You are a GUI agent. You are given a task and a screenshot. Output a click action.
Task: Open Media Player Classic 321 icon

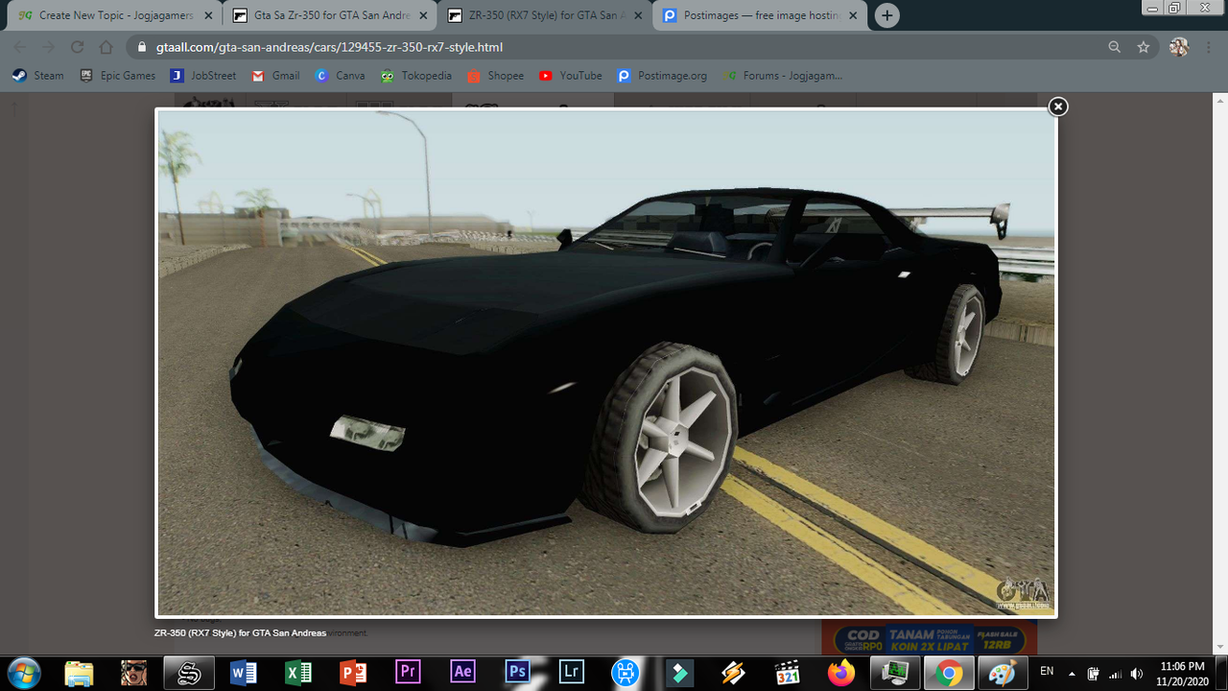click(x=788, y=673)
